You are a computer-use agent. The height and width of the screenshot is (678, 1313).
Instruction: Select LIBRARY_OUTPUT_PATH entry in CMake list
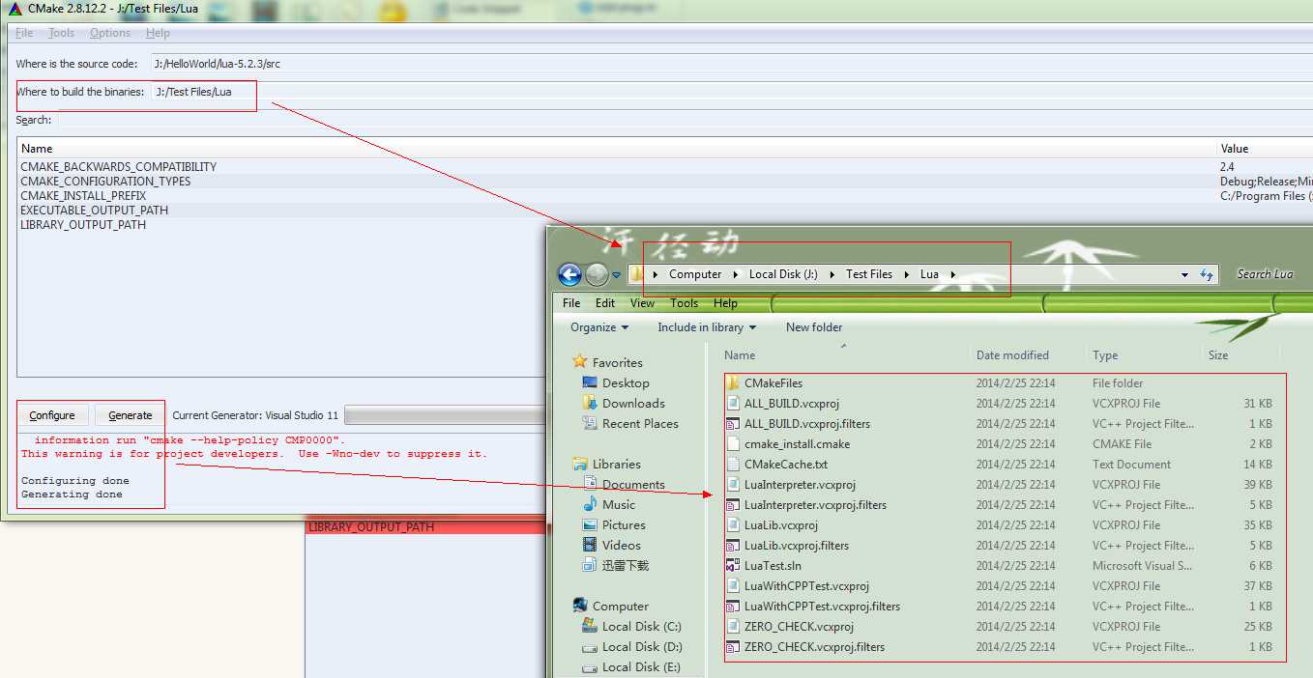(83, 225)
